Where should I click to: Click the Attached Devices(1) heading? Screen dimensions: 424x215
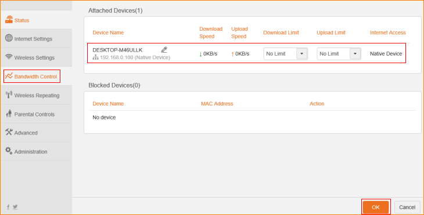point(116,10)
